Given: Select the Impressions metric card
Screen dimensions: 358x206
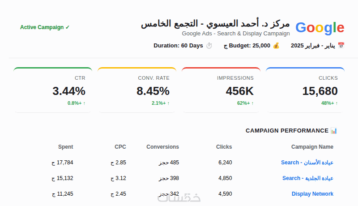Looking at the screenshot, I should click(x=221, y=90).
